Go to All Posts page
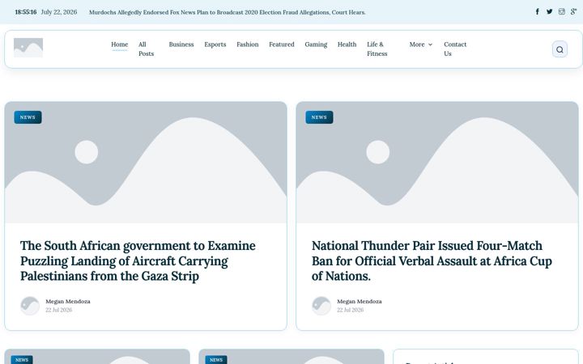This screenshot has height=364, width=583. pos(146,49)
